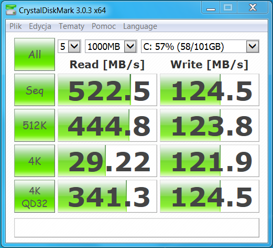
Task: Open the Plik menu
Action: (16, 26)
